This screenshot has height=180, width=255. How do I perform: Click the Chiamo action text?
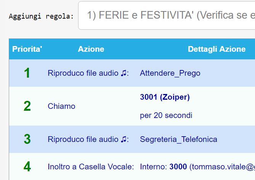[61, 106]
